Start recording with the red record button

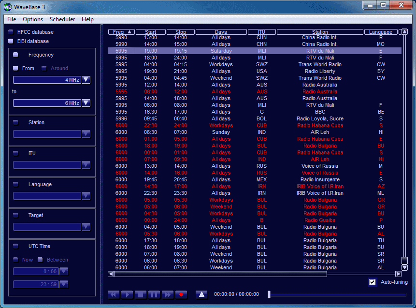tap(181, 294)
